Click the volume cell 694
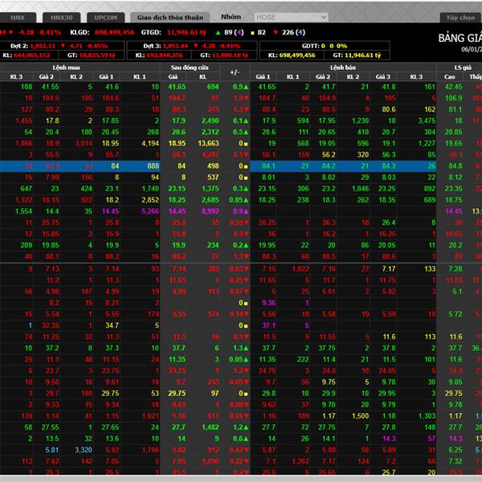The width and height of the screenshot is (482, 482). pyautogui.click(x=213, y=87)
